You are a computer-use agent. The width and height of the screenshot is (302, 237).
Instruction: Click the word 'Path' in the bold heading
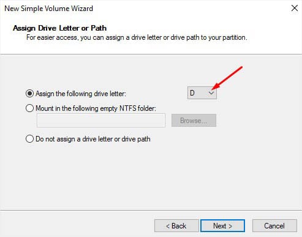(x=99, y=28)
